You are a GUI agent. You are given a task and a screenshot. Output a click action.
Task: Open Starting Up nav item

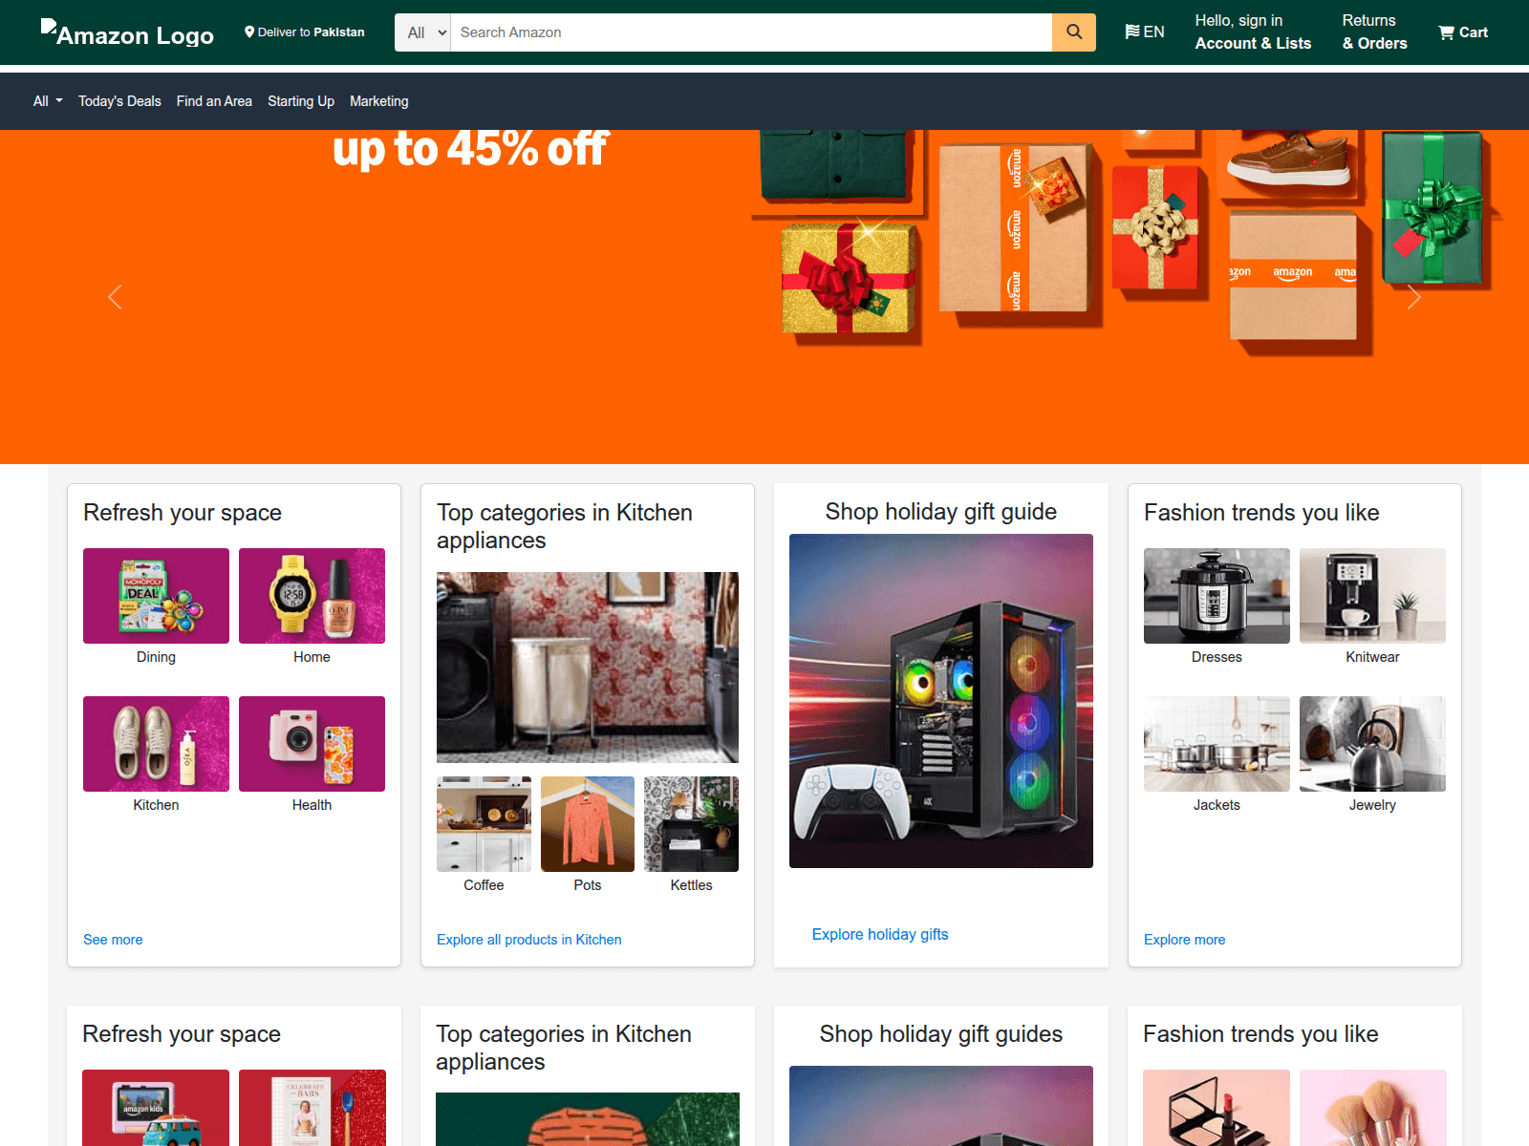click(x=300, y=101)
